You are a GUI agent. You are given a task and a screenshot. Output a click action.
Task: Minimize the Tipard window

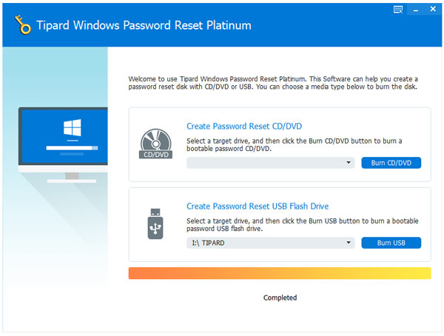pyautogui.click(x=415, y=10)
